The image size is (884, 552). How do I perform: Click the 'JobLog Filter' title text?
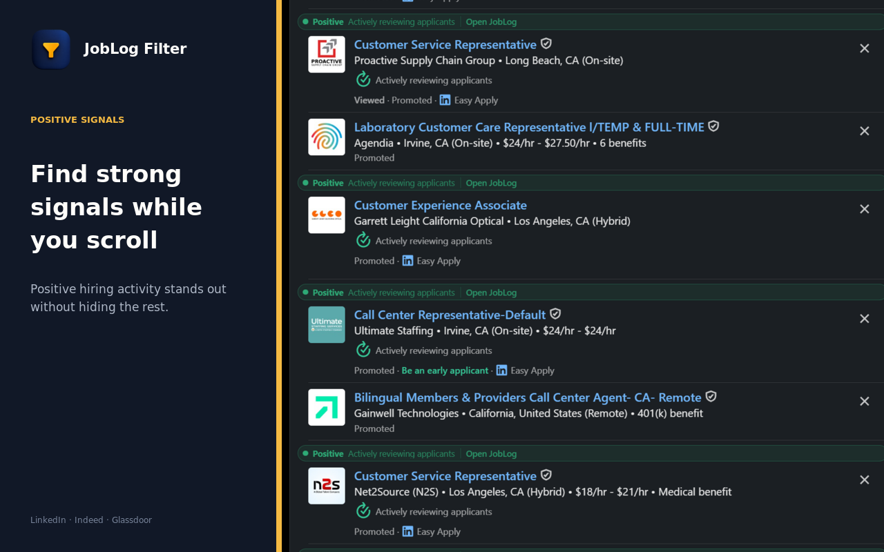pos(135,49)
